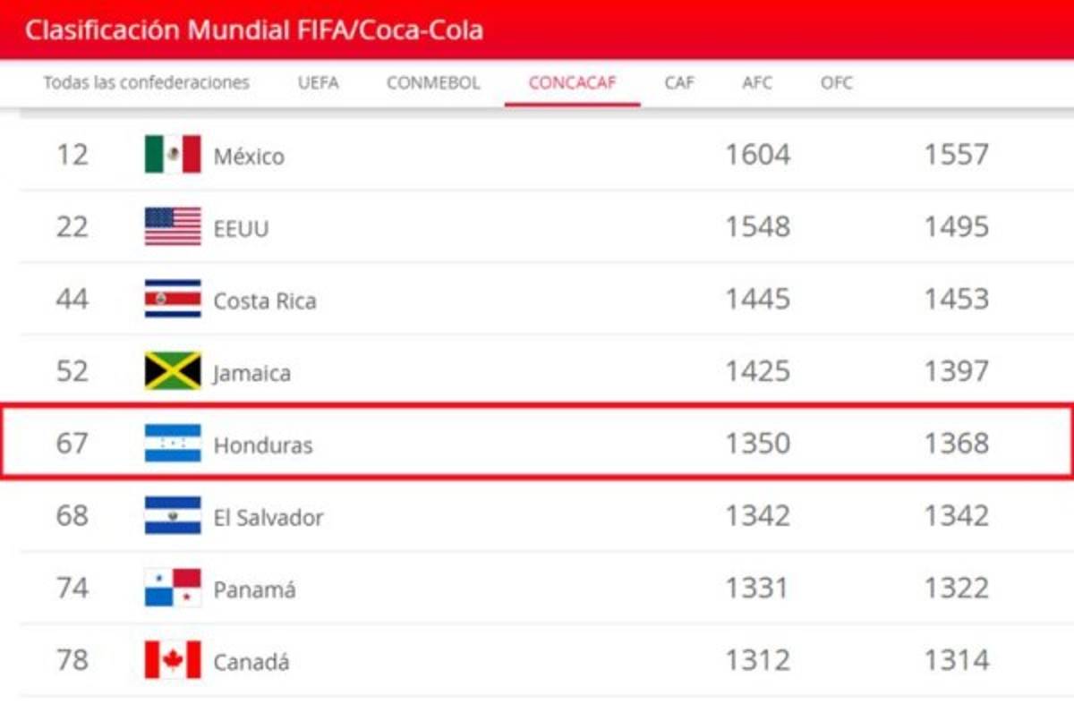Click the Costa Rica flag icon

pyautogui.click(x=173, y=299)
